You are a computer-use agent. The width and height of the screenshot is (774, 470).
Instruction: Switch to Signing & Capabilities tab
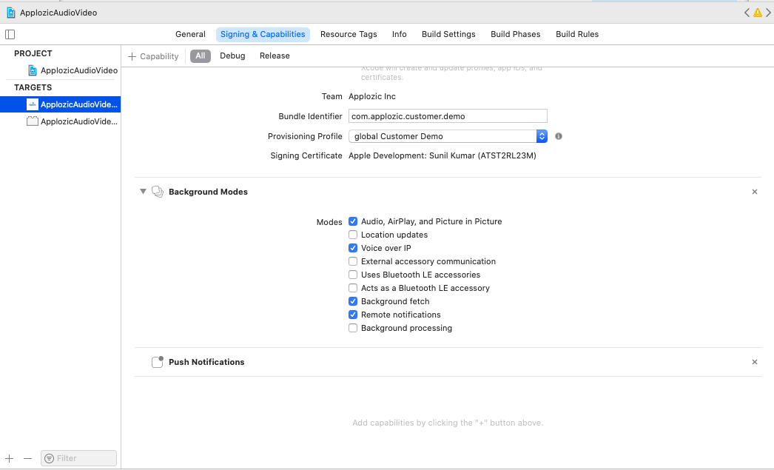click(x=263, y=34)
